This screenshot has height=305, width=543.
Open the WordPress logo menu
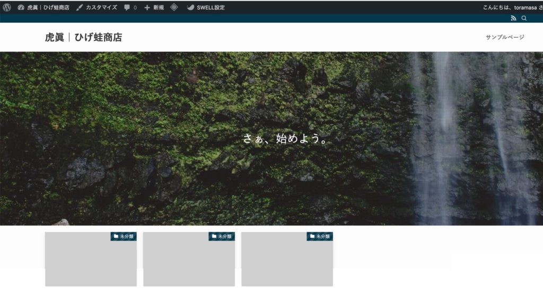click(x=7, y=7)
